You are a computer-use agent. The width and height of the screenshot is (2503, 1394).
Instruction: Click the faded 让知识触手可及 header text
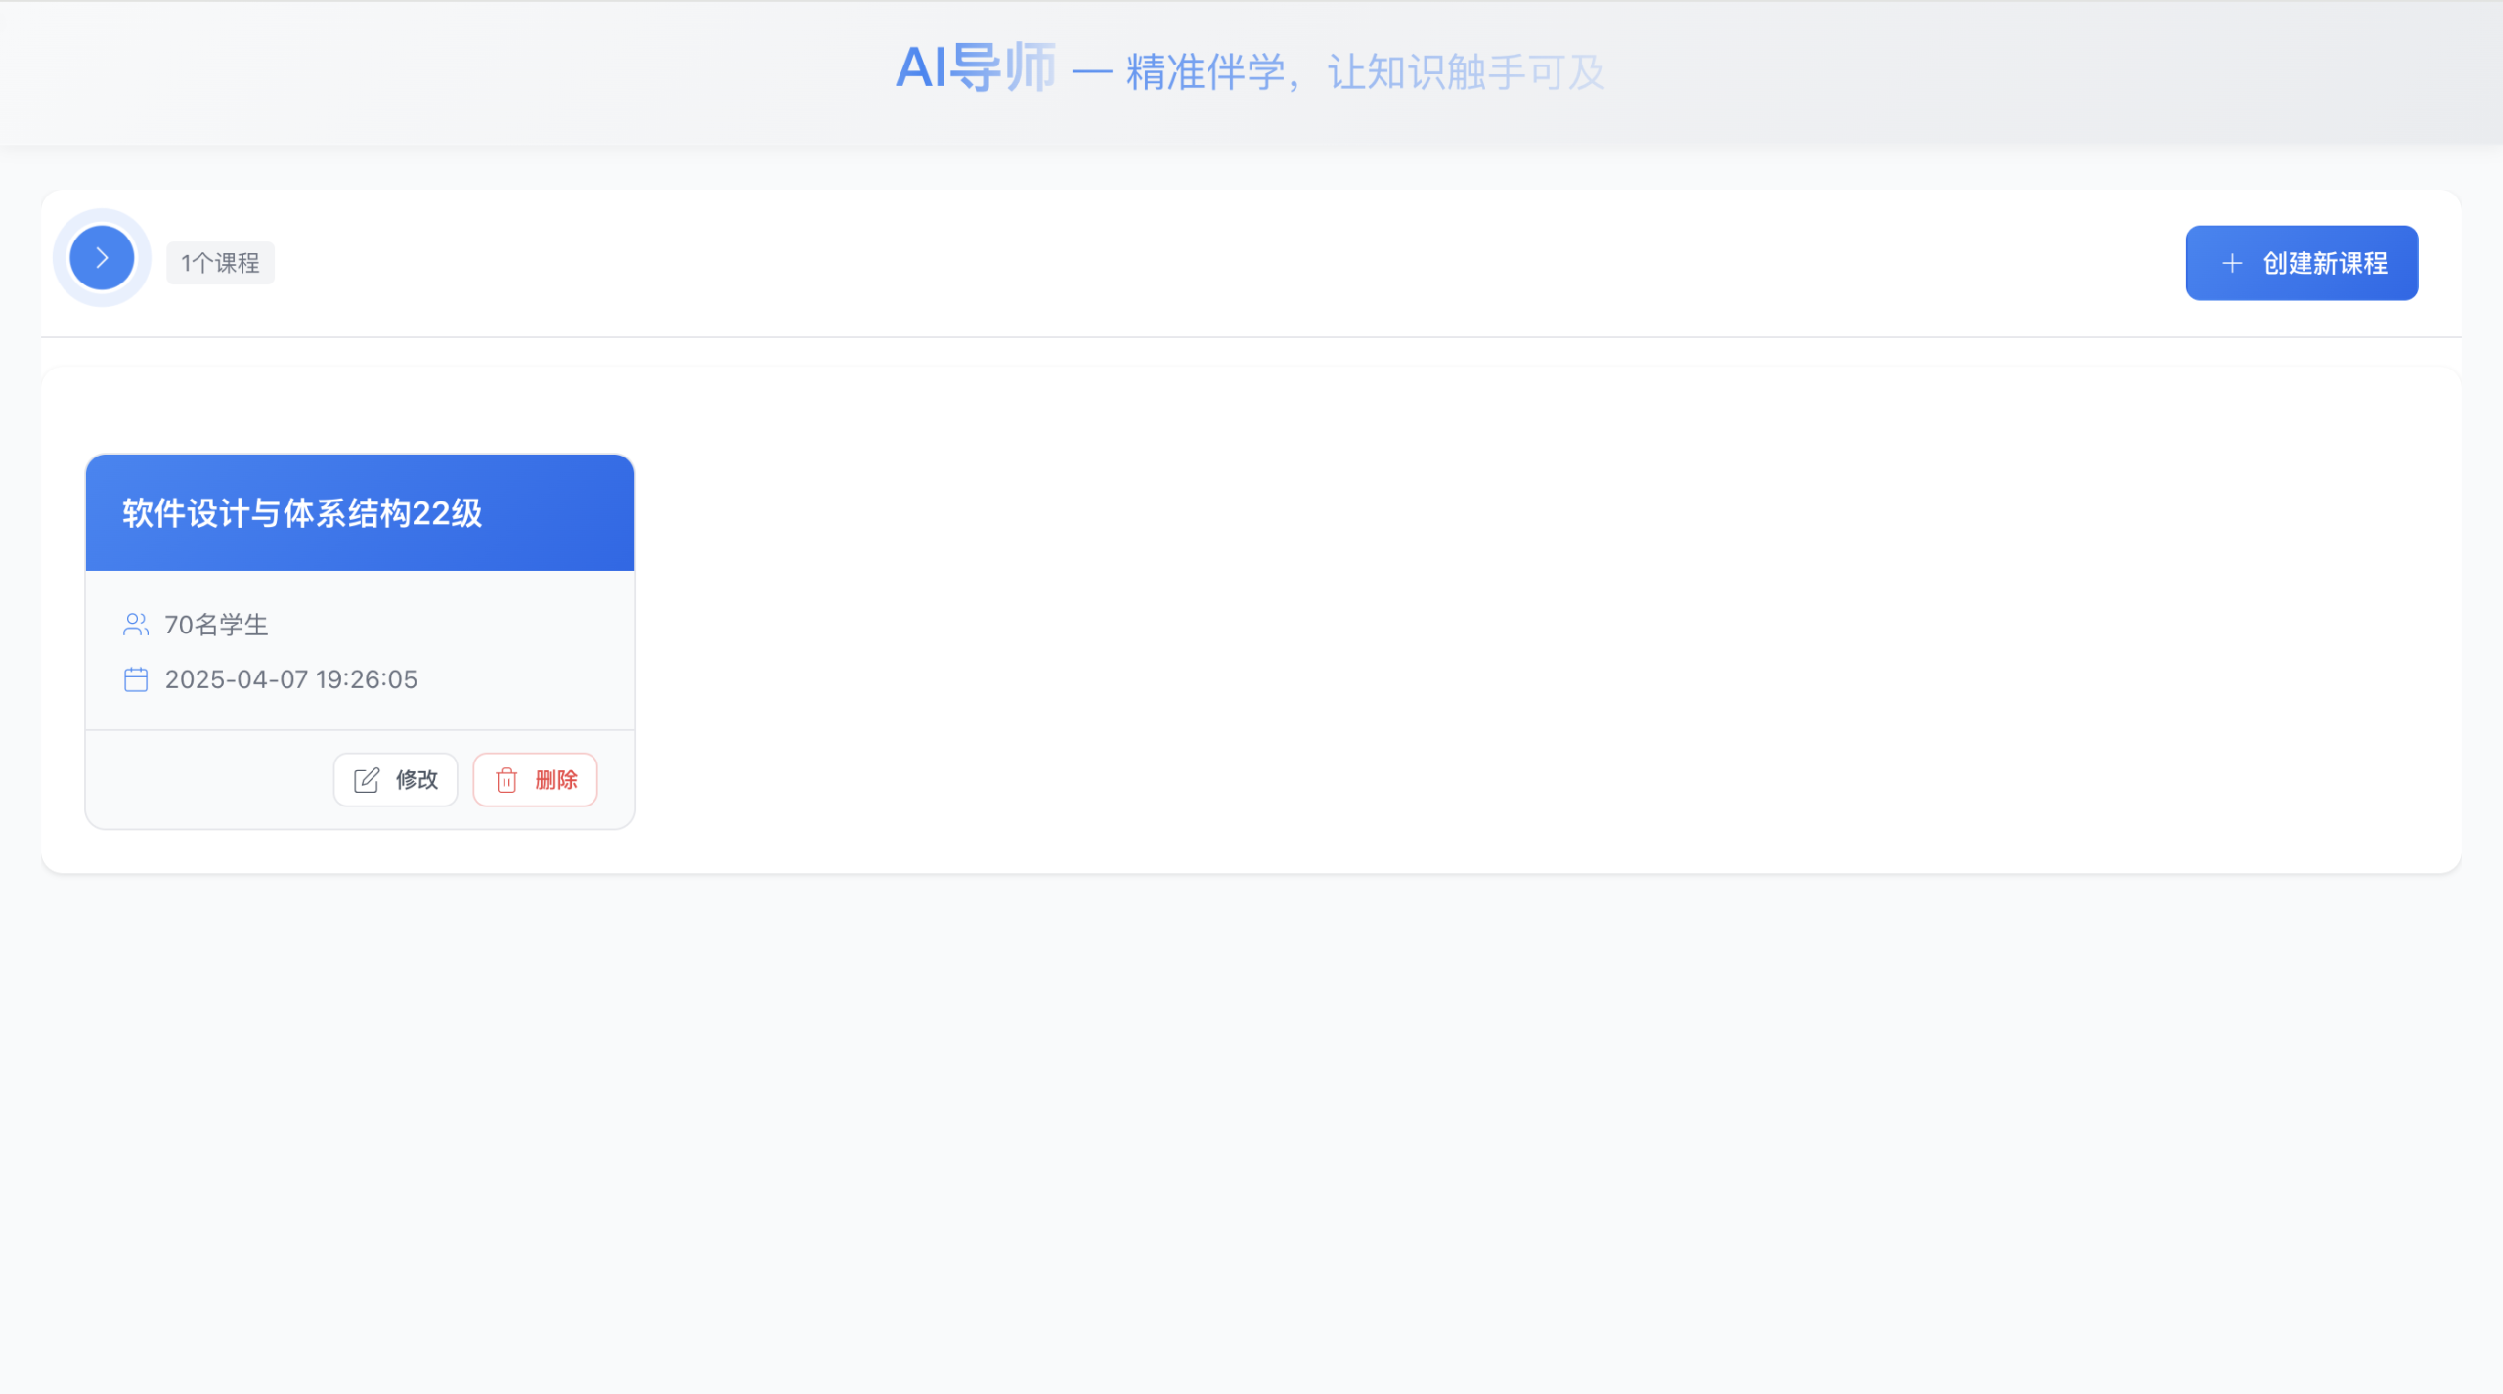tap(1465, 72)
